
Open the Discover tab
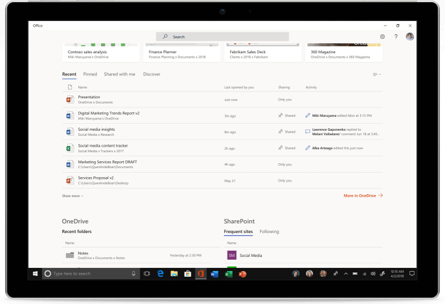[x=151, y=74]
